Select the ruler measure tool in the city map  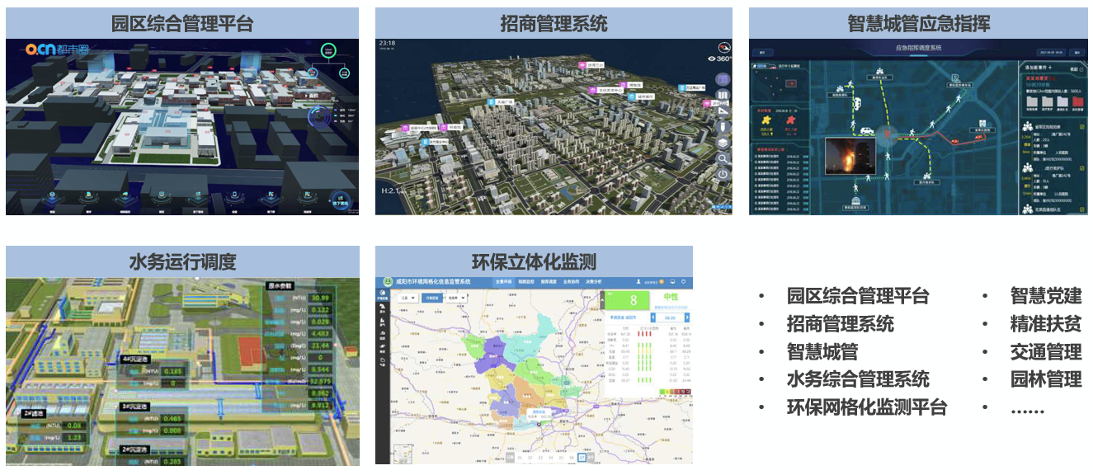click(x=723, y=111)
